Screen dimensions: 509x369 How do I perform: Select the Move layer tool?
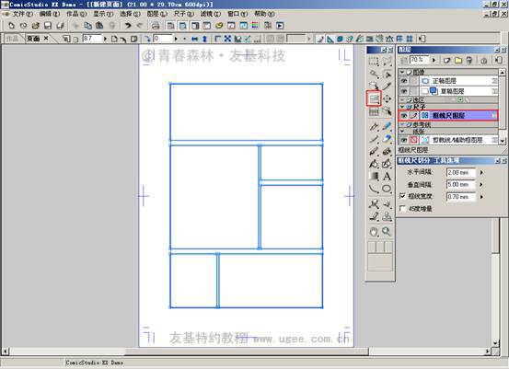387,98
